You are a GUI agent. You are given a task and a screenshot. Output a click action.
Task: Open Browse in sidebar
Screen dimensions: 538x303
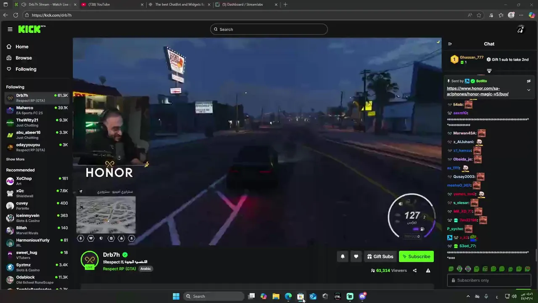point(19,58)
